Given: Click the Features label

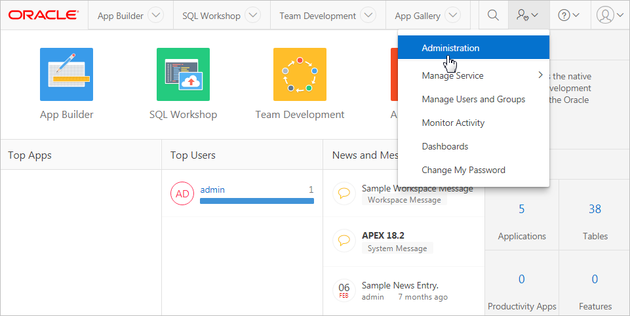Looking at the screenshot, I should [x=595, y=306].
